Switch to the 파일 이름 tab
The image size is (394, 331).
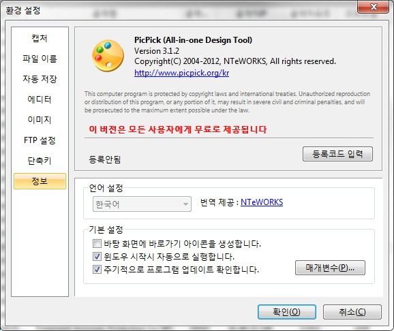[40, 59]
